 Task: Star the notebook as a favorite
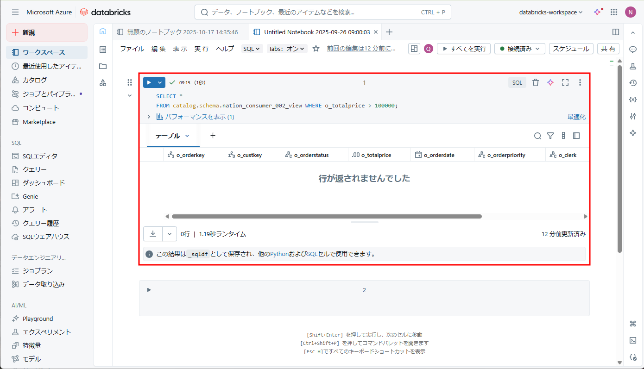coord(316,49)
